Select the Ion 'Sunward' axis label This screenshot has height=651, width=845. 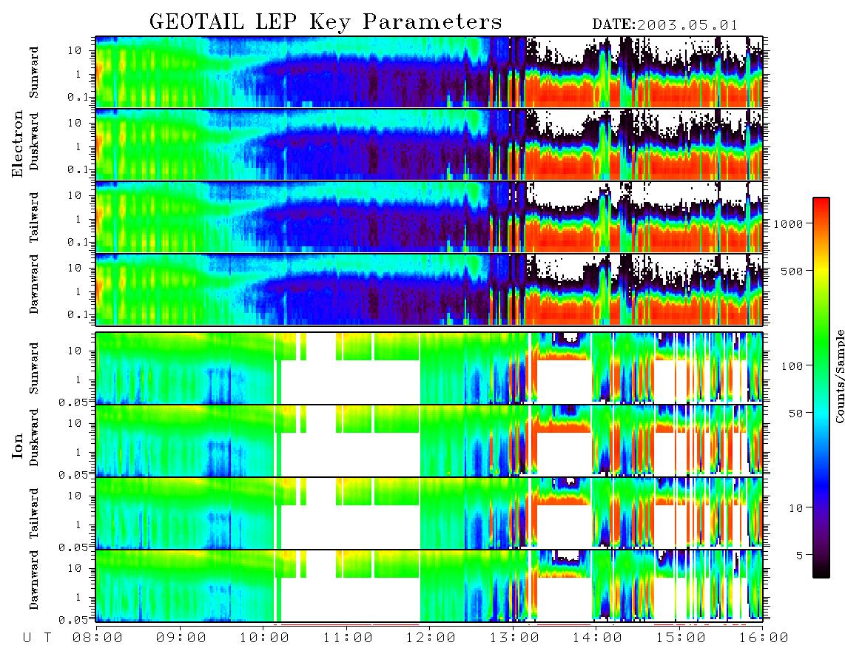34,368
